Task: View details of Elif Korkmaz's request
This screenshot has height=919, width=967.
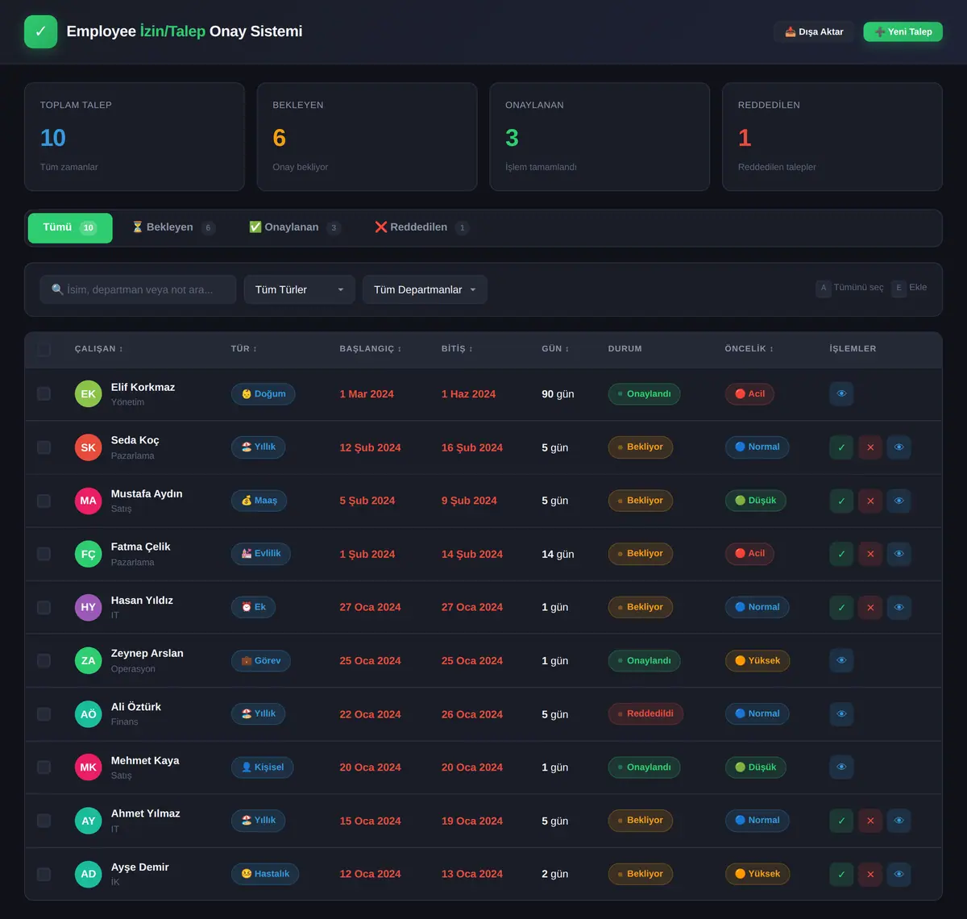Action: click(x=841, y=393)
